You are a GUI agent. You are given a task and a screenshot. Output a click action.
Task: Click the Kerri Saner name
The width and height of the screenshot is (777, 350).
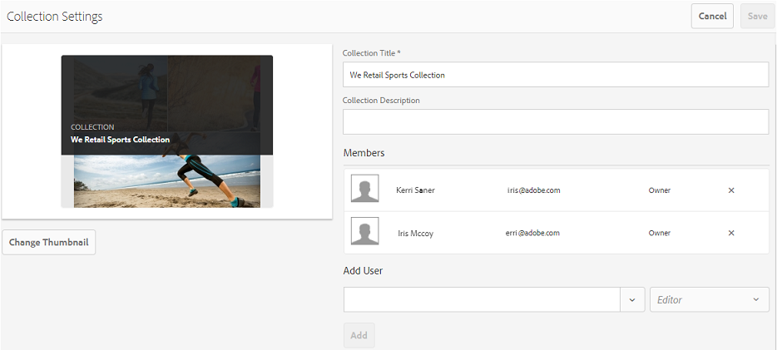415,190
